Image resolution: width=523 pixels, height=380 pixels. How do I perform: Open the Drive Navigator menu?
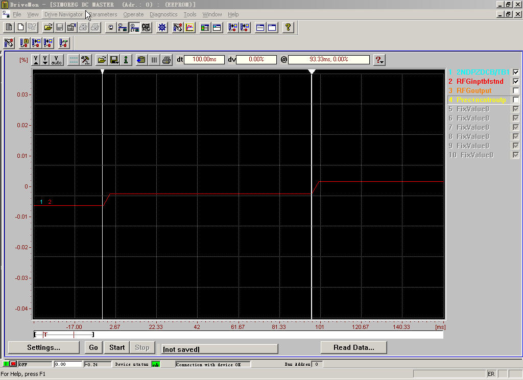pyautogui.click(x=63, y=14)
